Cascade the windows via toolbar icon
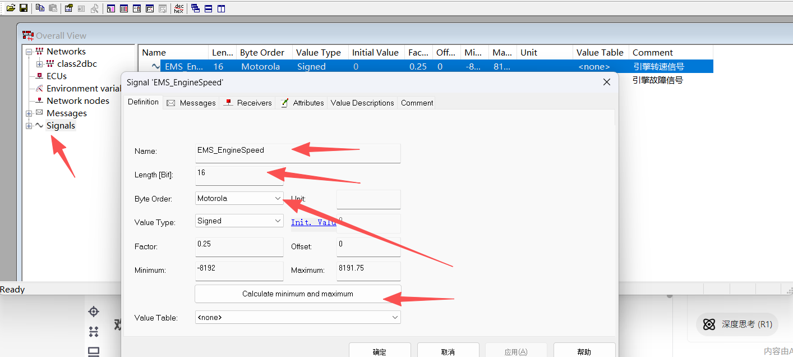Viewport: 793px width, 357px height. [195, 8]
